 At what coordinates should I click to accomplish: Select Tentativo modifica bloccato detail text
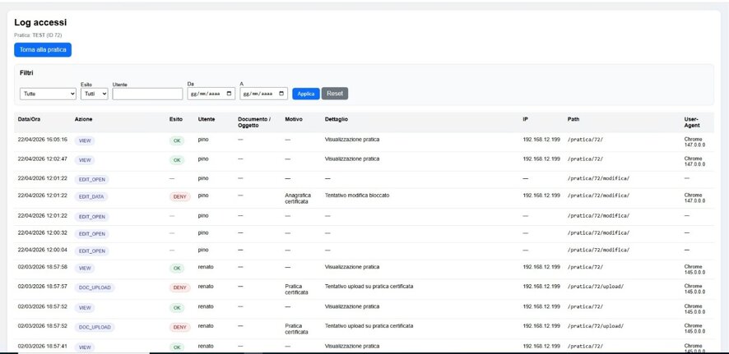pyautogui.click(x=357, y=195)
